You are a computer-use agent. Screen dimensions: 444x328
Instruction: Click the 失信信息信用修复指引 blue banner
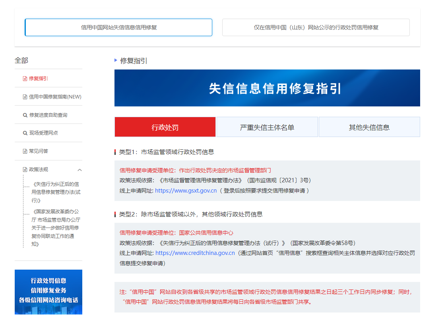pos(267,88)
